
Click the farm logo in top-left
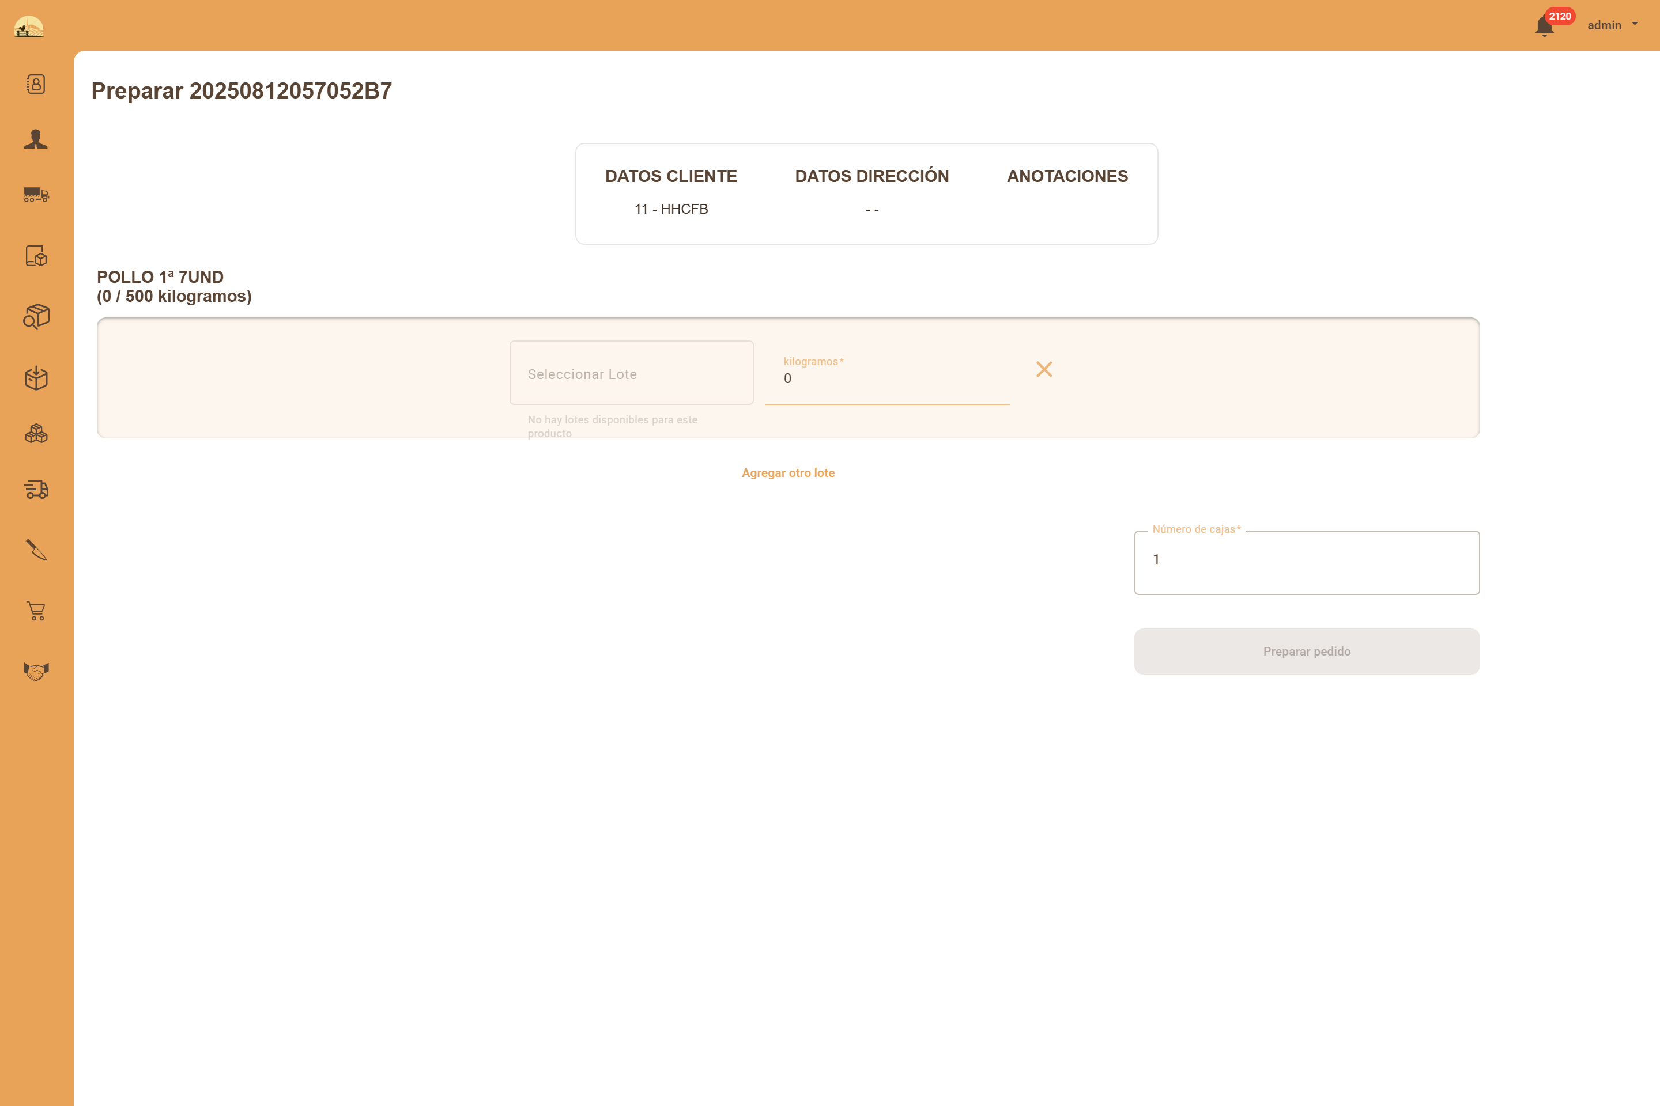[29, 27]
